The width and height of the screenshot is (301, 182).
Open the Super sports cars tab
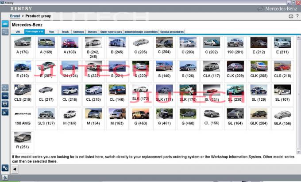click(x=111, y=32)
